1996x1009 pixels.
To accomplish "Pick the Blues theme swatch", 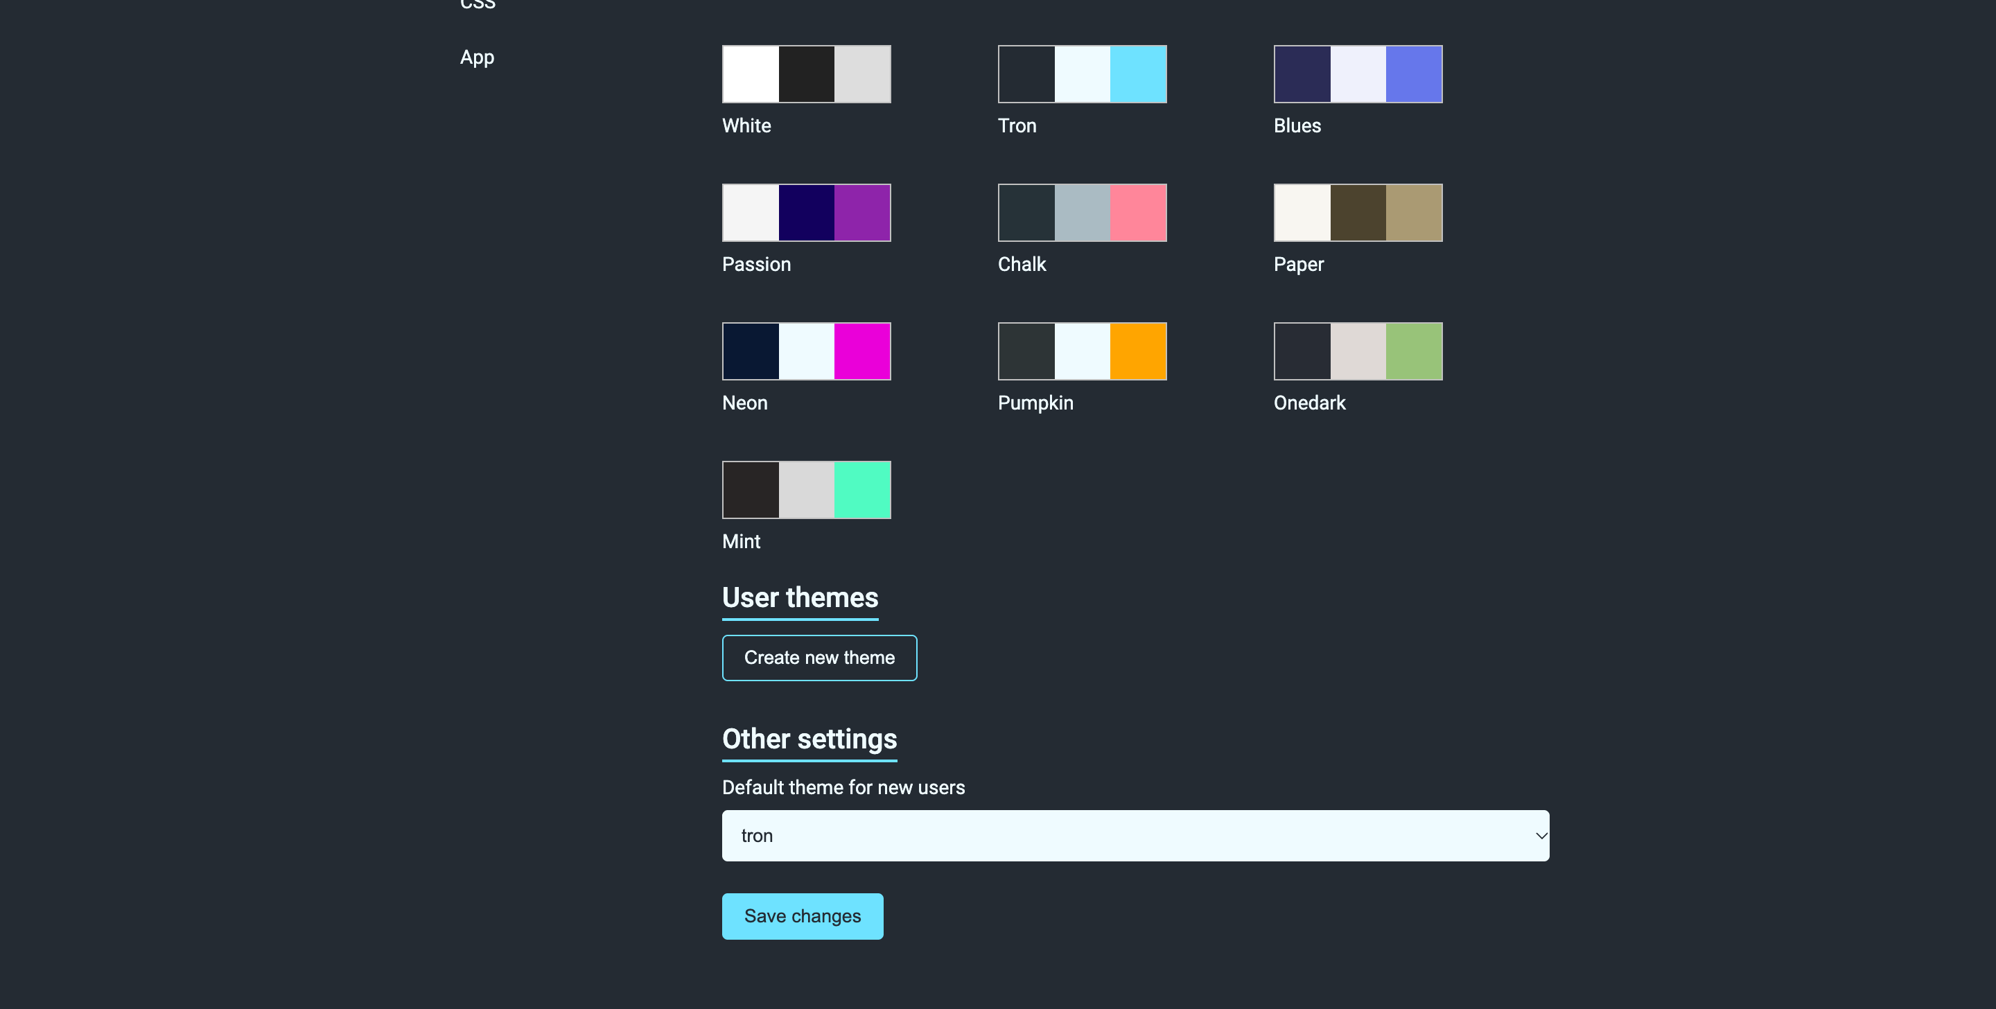I will point(1358,73).
